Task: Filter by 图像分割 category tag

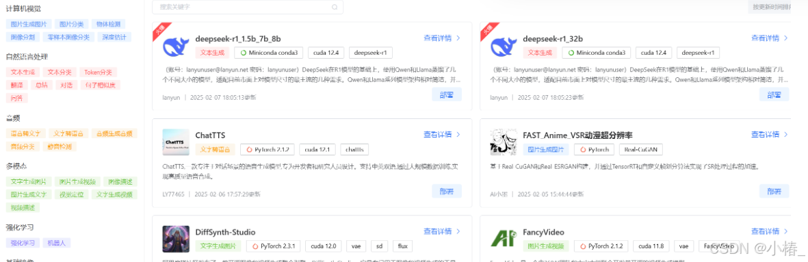Action: (x=23, y=37)
